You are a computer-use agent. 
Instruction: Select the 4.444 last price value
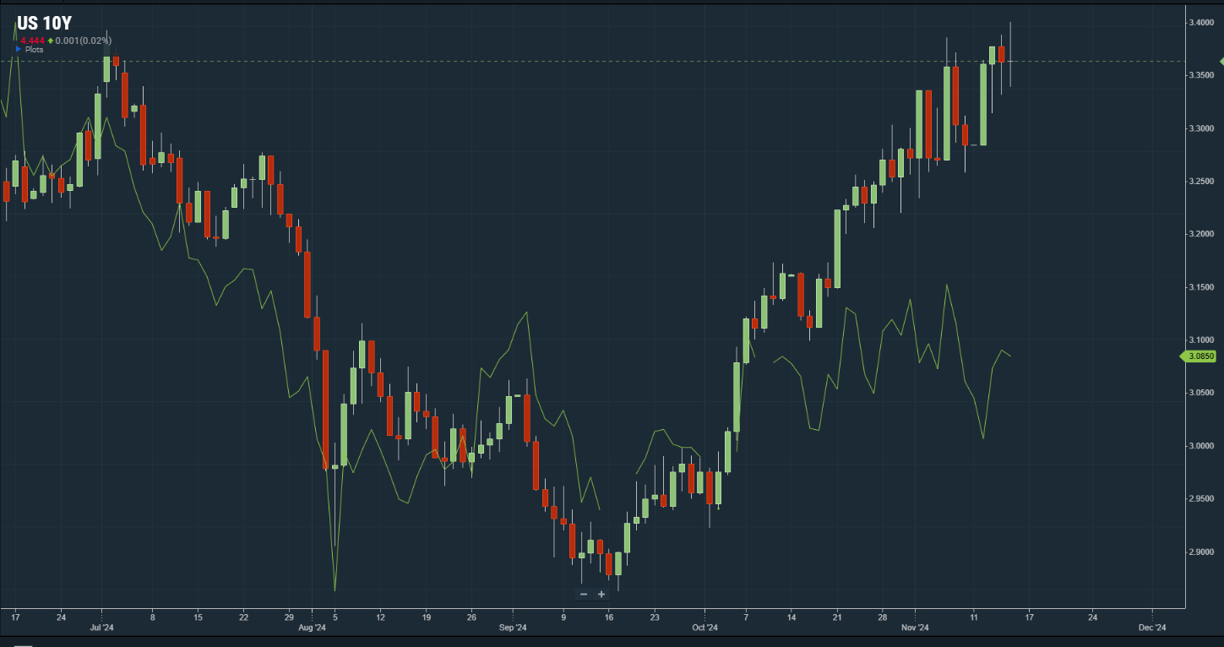33,41
